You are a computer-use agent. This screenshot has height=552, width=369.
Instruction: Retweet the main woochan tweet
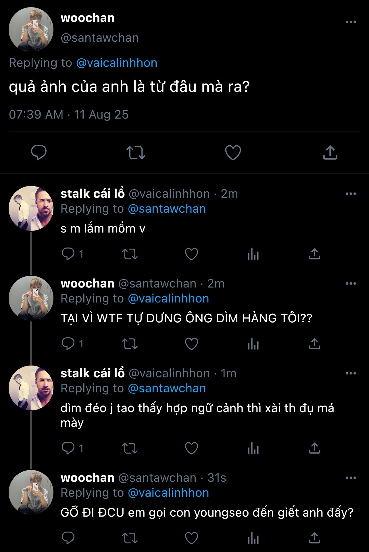(x=136, y=153)
